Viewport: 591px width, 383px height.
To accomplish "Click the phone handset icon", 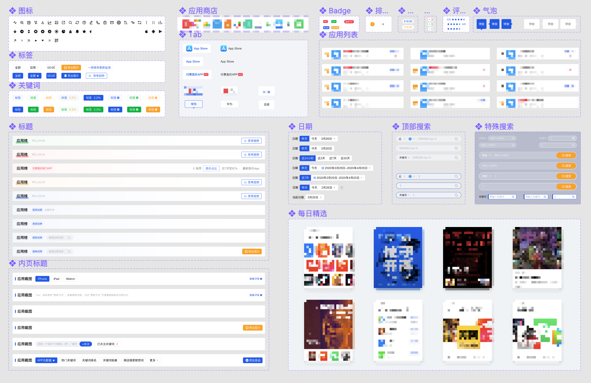I will [x=98, y=23].
